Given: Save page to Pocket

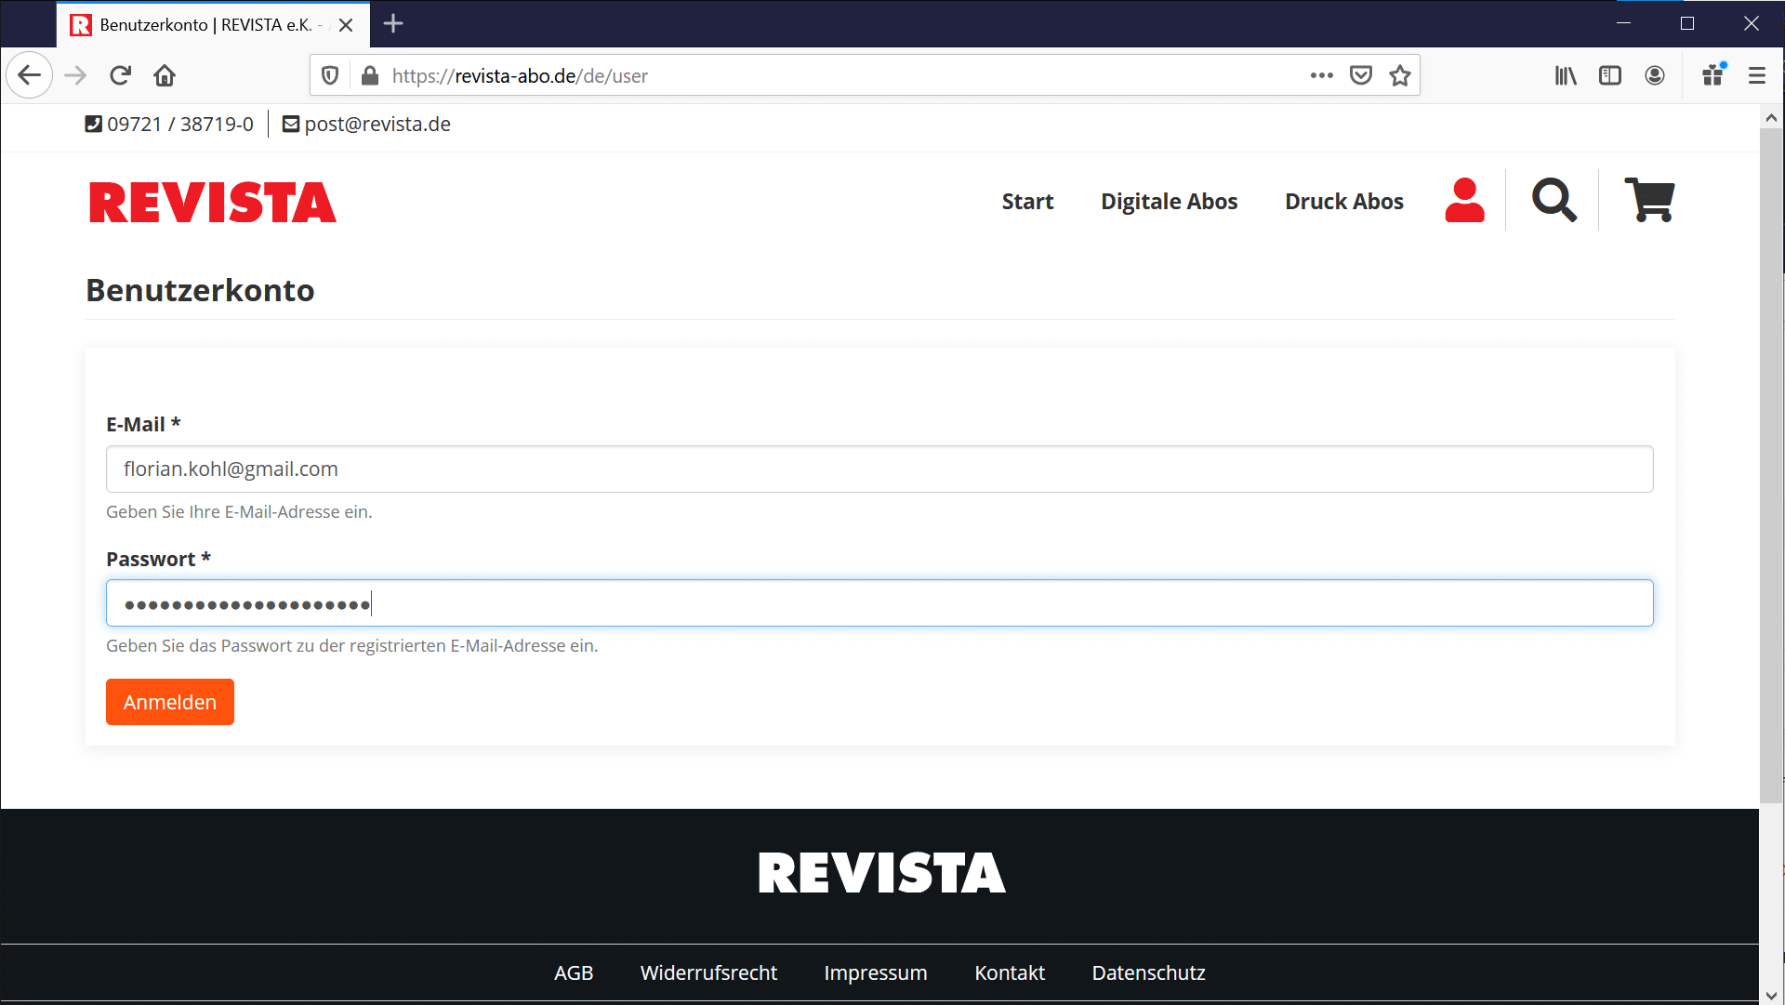Looking at the screenshot, I should [x=1361, y=75].
